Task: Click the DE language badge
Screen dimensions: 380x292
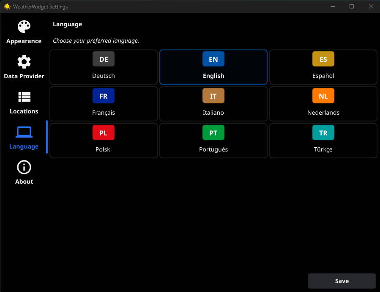Action: tap(104, 59)
